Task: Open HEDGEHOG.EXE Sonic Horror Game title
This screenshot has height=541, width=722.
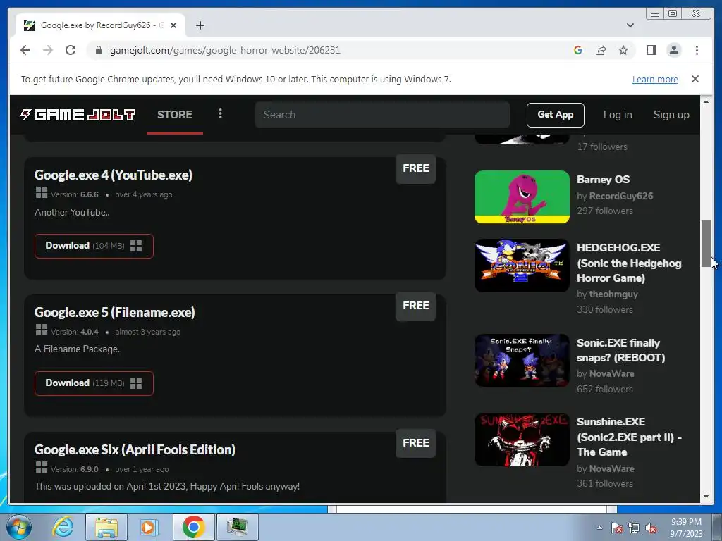Action: (629, 263)
